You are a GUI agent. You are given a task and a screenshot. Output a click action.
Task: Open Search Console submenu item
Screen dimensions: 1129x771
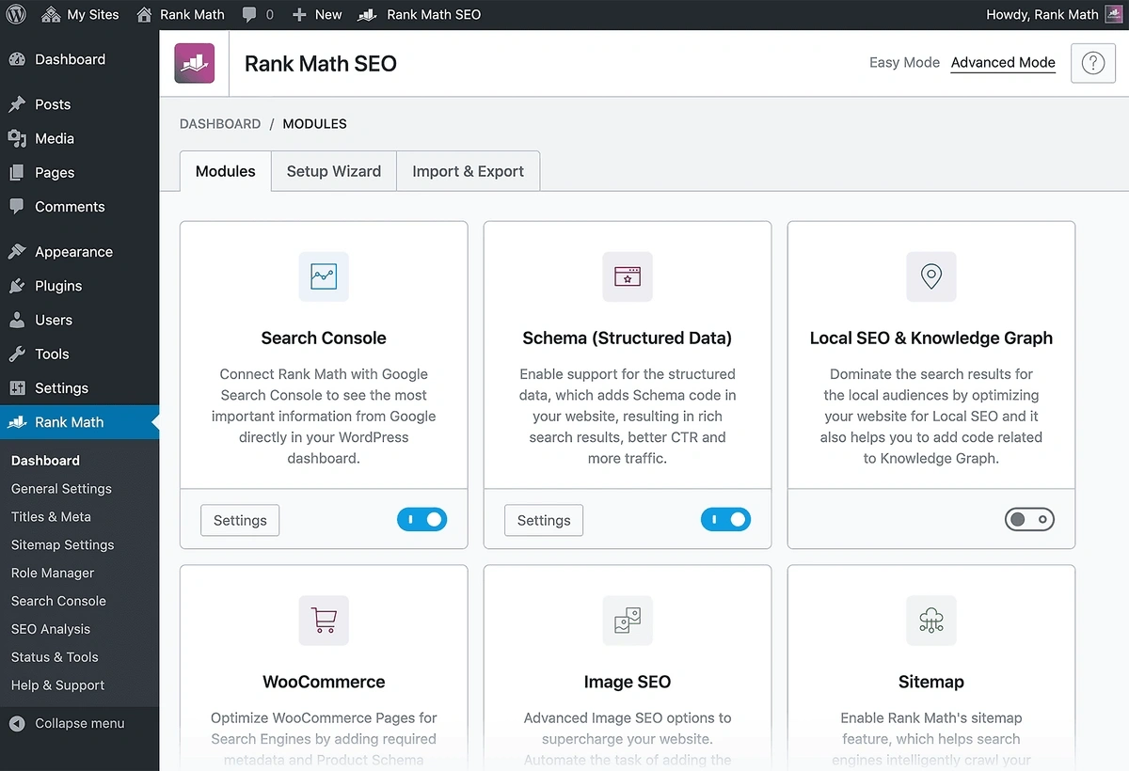tap(58, 601)
